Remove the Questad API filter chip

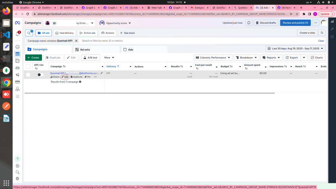click(76, 41)
